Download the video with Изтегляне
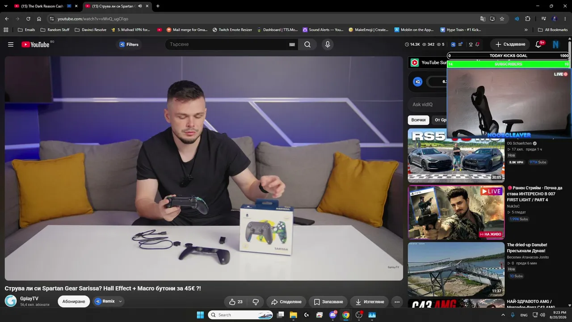Image resolution: width=572 pixels, height=322 pixels. click(370, 302)
